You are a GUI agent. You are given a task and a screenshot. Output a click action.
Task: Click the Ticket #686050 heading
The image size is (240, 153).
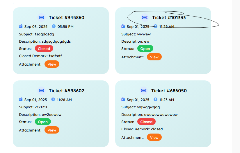[169, 91]
